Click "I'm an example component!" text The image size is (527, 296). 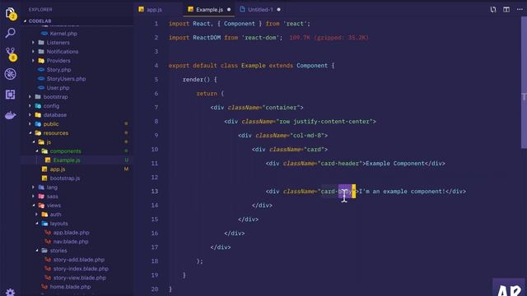402,192
